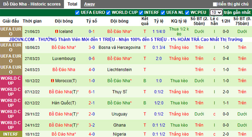Click the Tỷ số column header
The width and height of the screenshot is (252, 137).
(92, 21)
